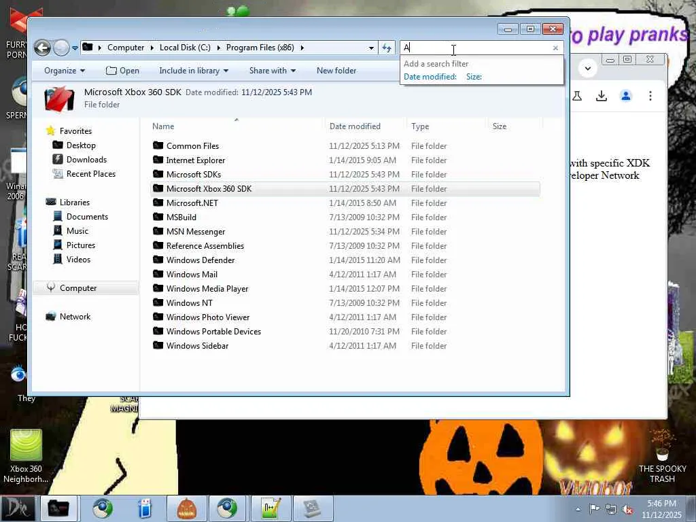Select the MSN Messenger folder
Screen dimensions: 696x522
[x=195, y=232]
